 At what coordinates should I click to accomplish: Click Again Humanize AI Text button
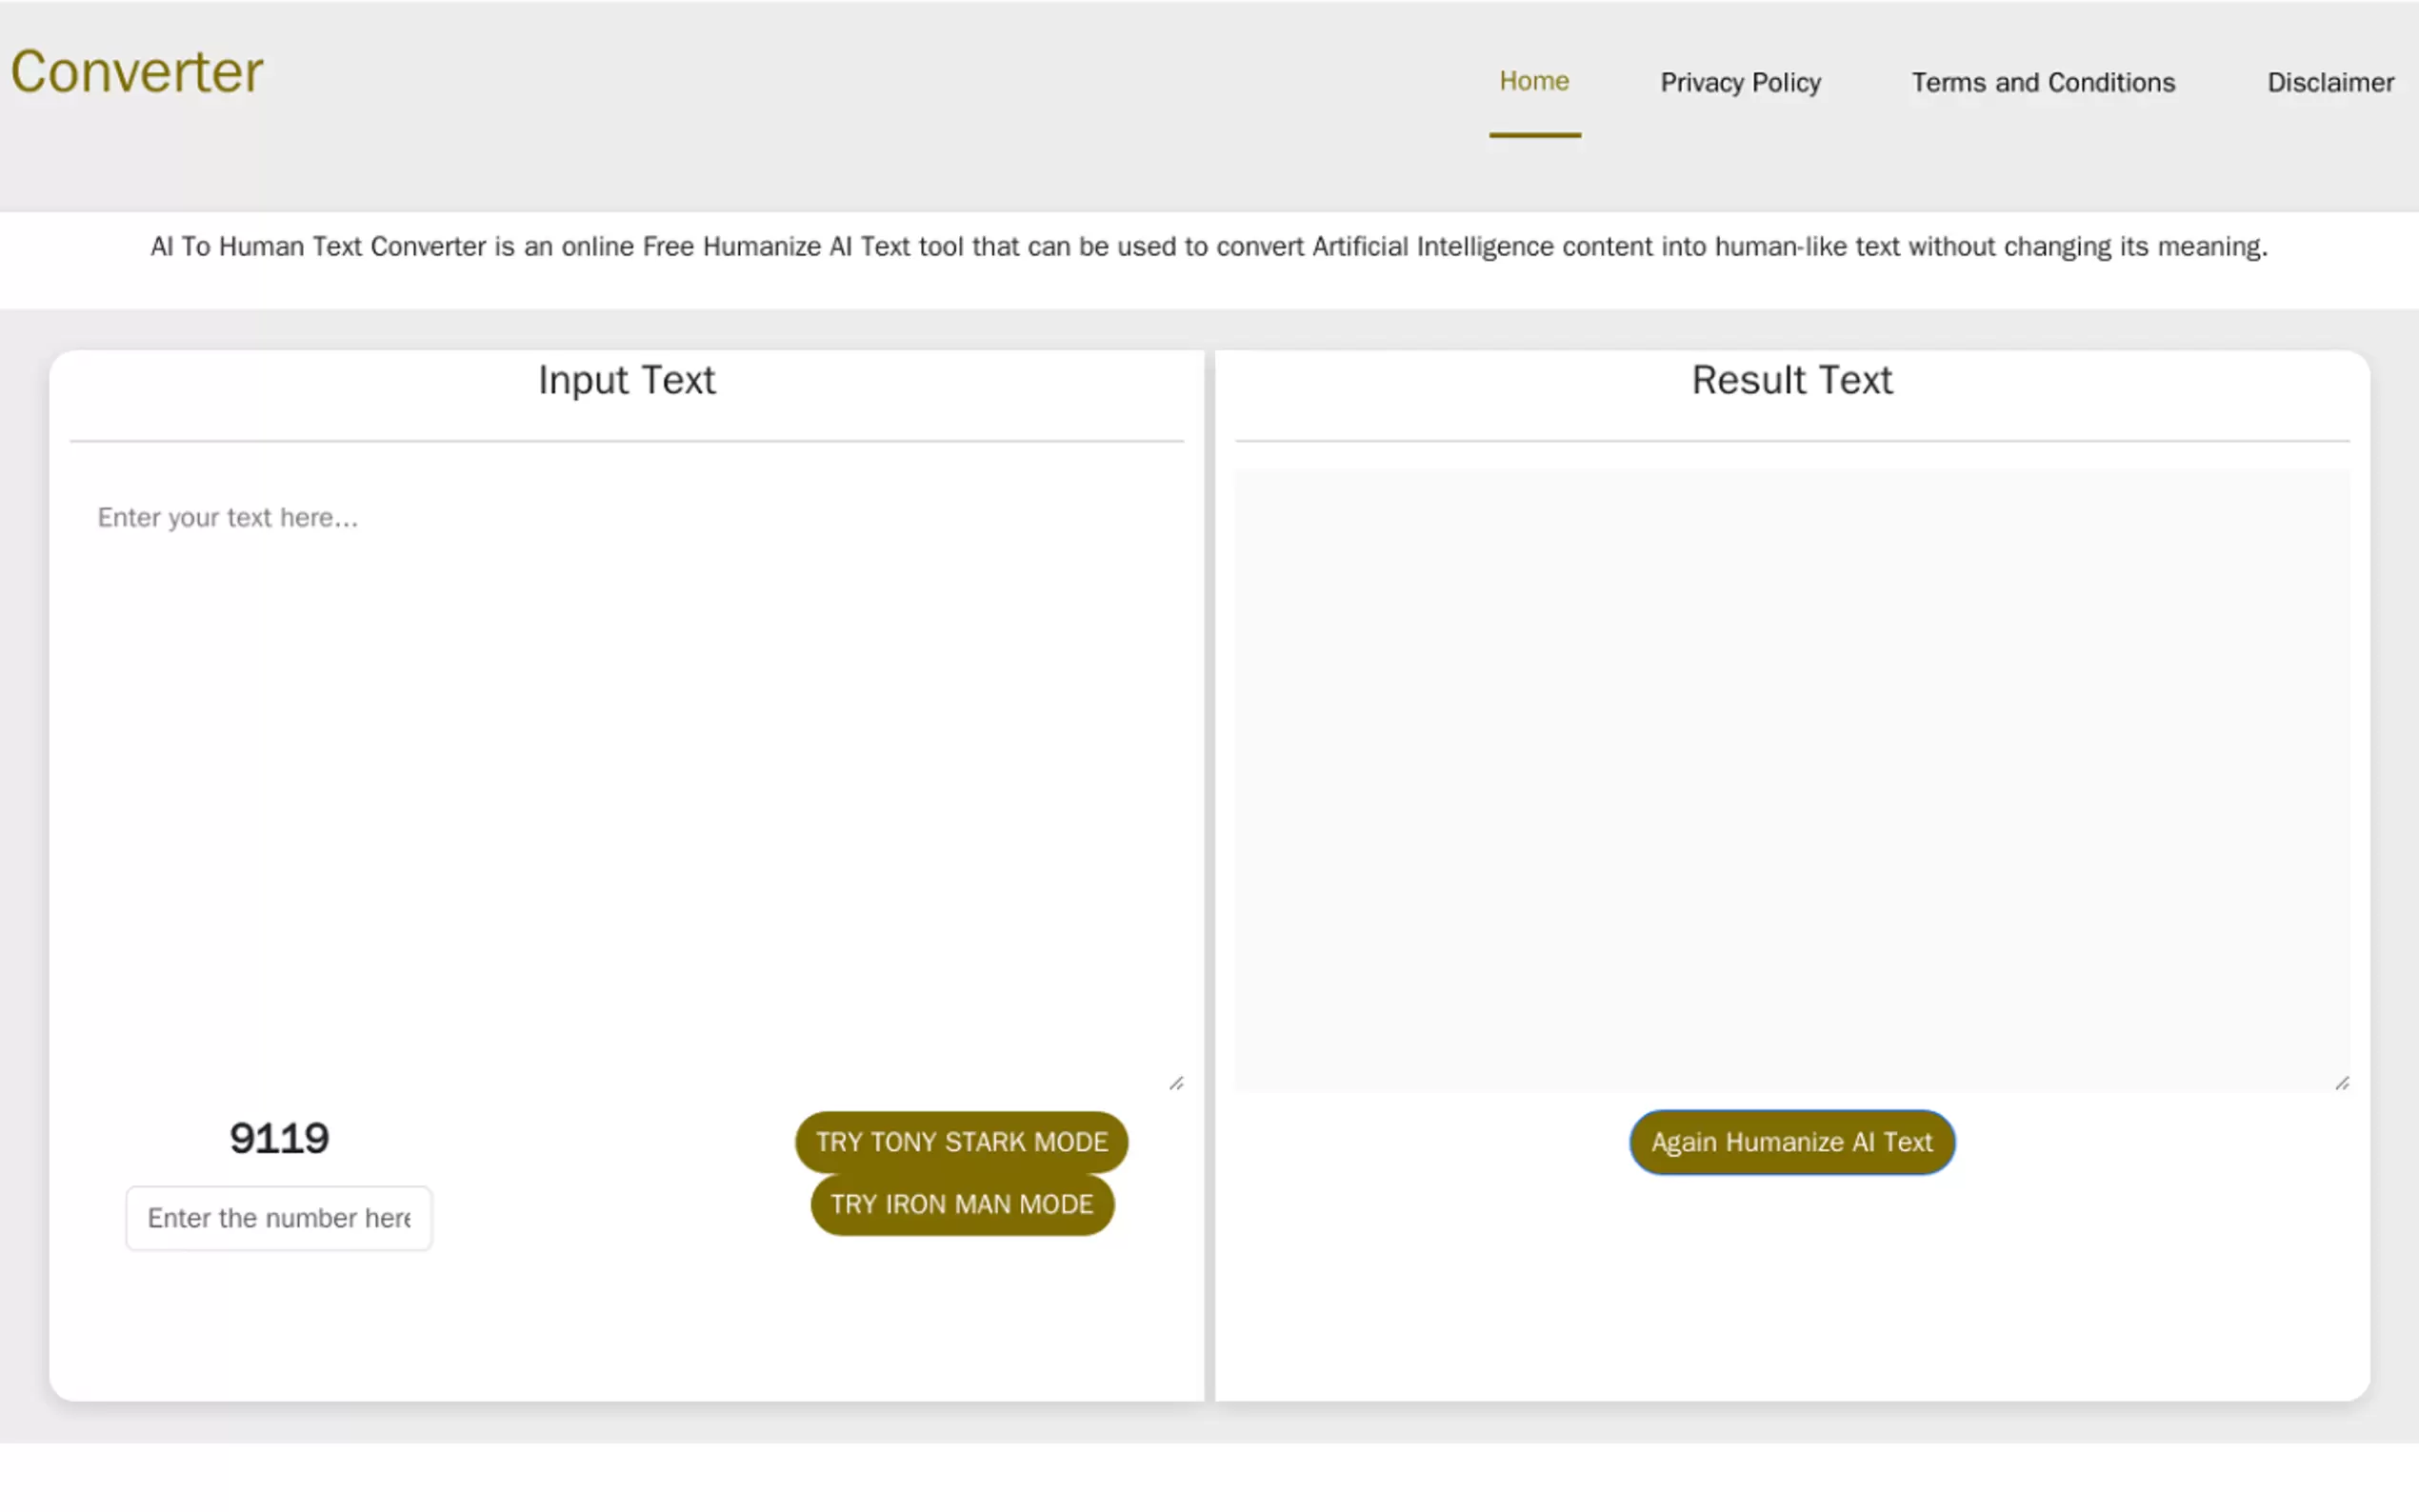pos(1791,1142)
